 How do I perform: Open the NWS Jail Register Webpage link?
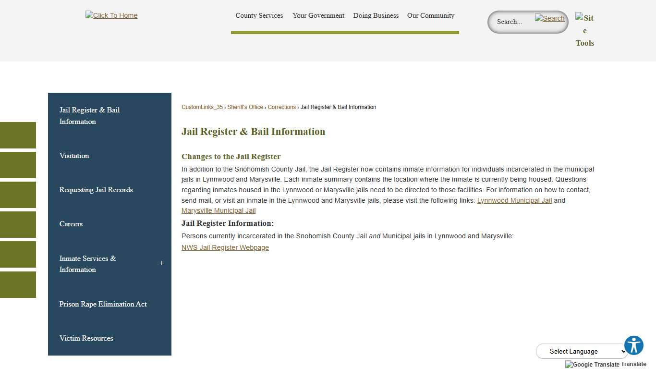click(225, 247)
